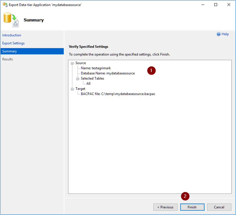Open the Export Settings page
This screenshot has height=215, width=236.
click(14, 43)
